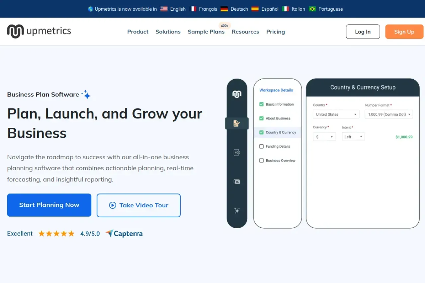
Task: Expand the Intent dropdown showing Left
Action: tap(353, 137)
